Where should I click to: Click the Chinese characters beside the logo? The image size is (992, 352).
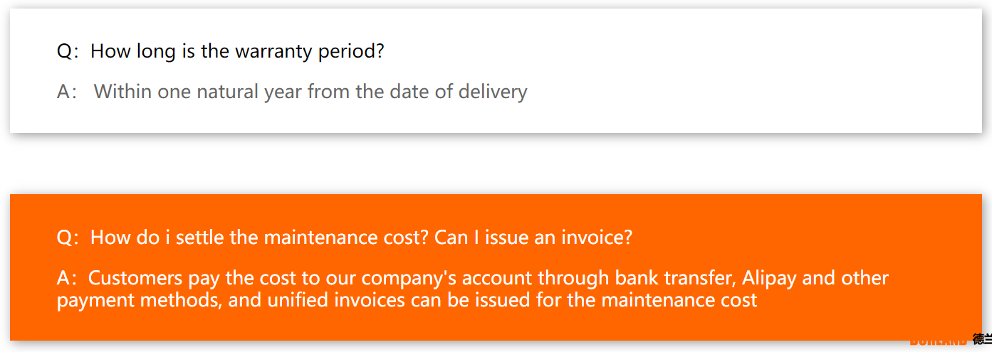(x=983, y=339)
